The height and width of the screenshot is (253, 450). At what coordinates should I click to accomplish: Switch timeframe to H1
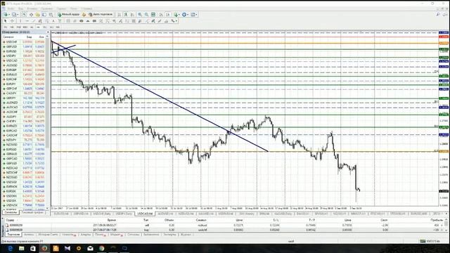coord(32,27)
